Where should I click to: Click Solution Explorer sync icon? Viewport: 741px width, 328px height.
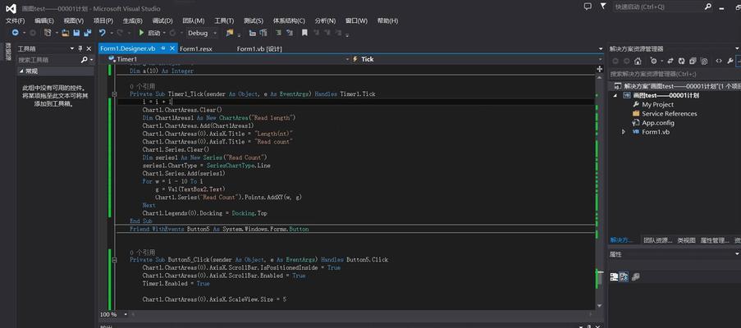click(x=670, y=61)
